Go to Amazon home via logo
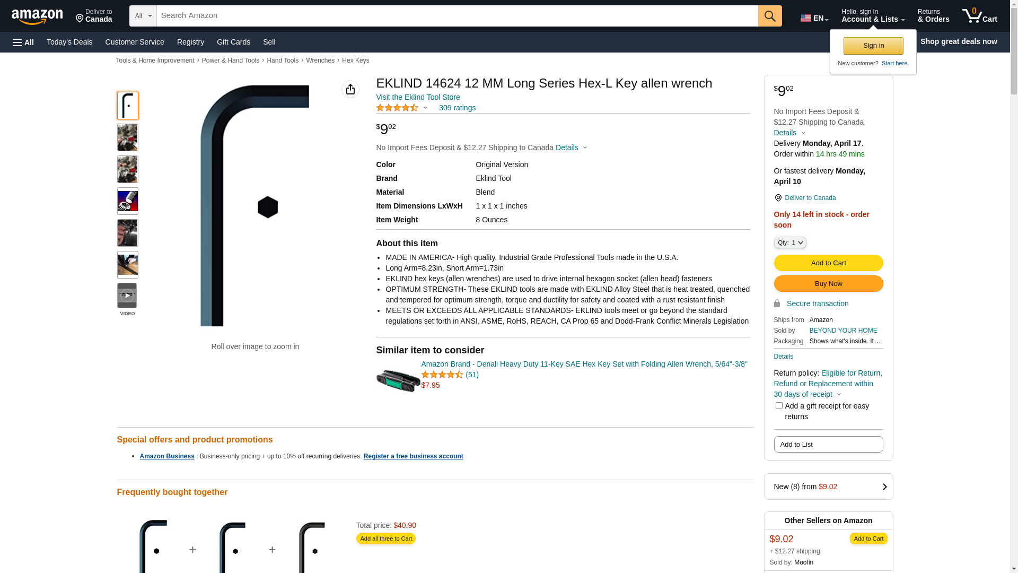The image size is (1018, 573). pos(37,16)
